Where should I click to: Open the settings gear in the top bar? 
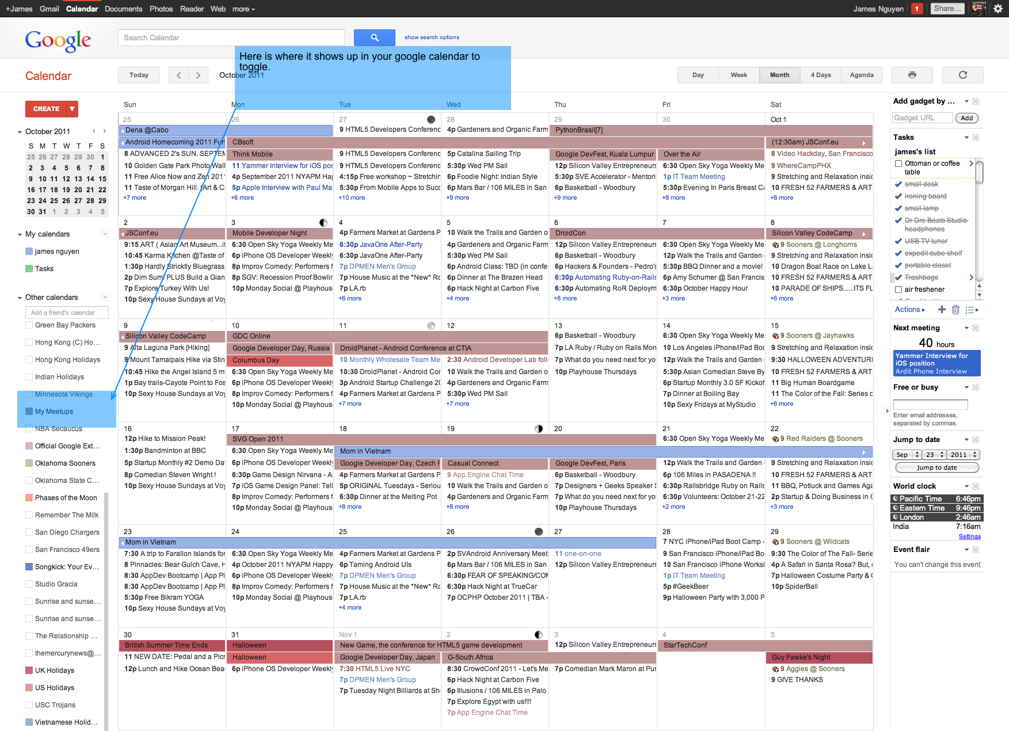click(998, 9)
